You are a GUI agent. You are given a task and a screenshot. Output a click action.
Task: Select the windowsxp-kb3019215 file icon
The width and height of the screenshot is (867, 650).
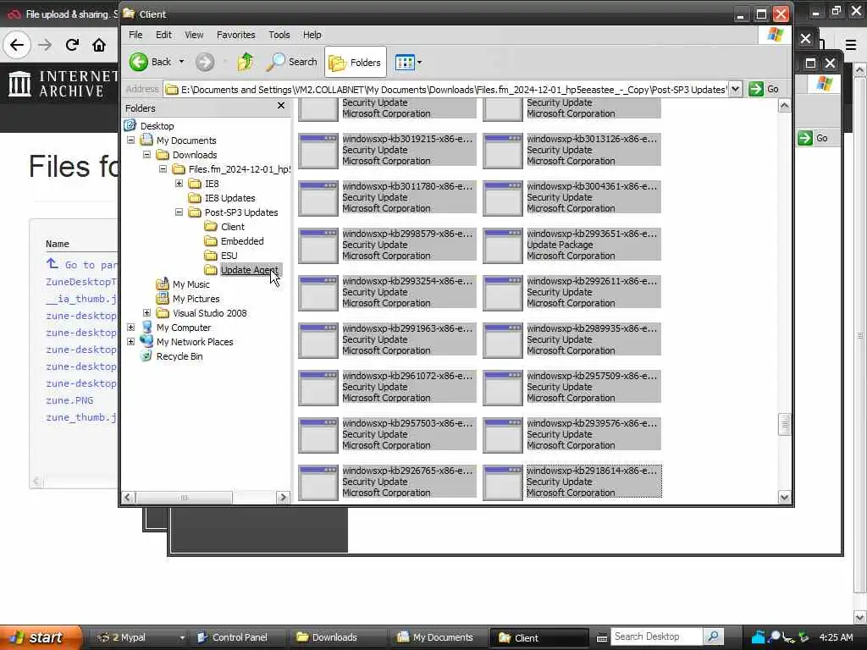318,151
